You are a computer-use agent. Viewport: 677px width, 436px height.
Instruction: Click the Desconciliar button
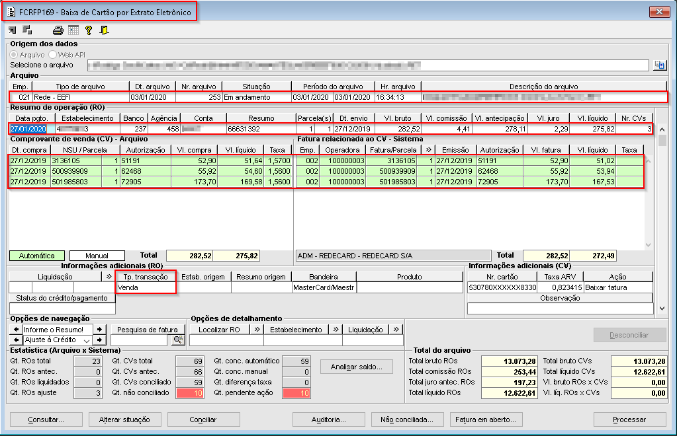629,335
